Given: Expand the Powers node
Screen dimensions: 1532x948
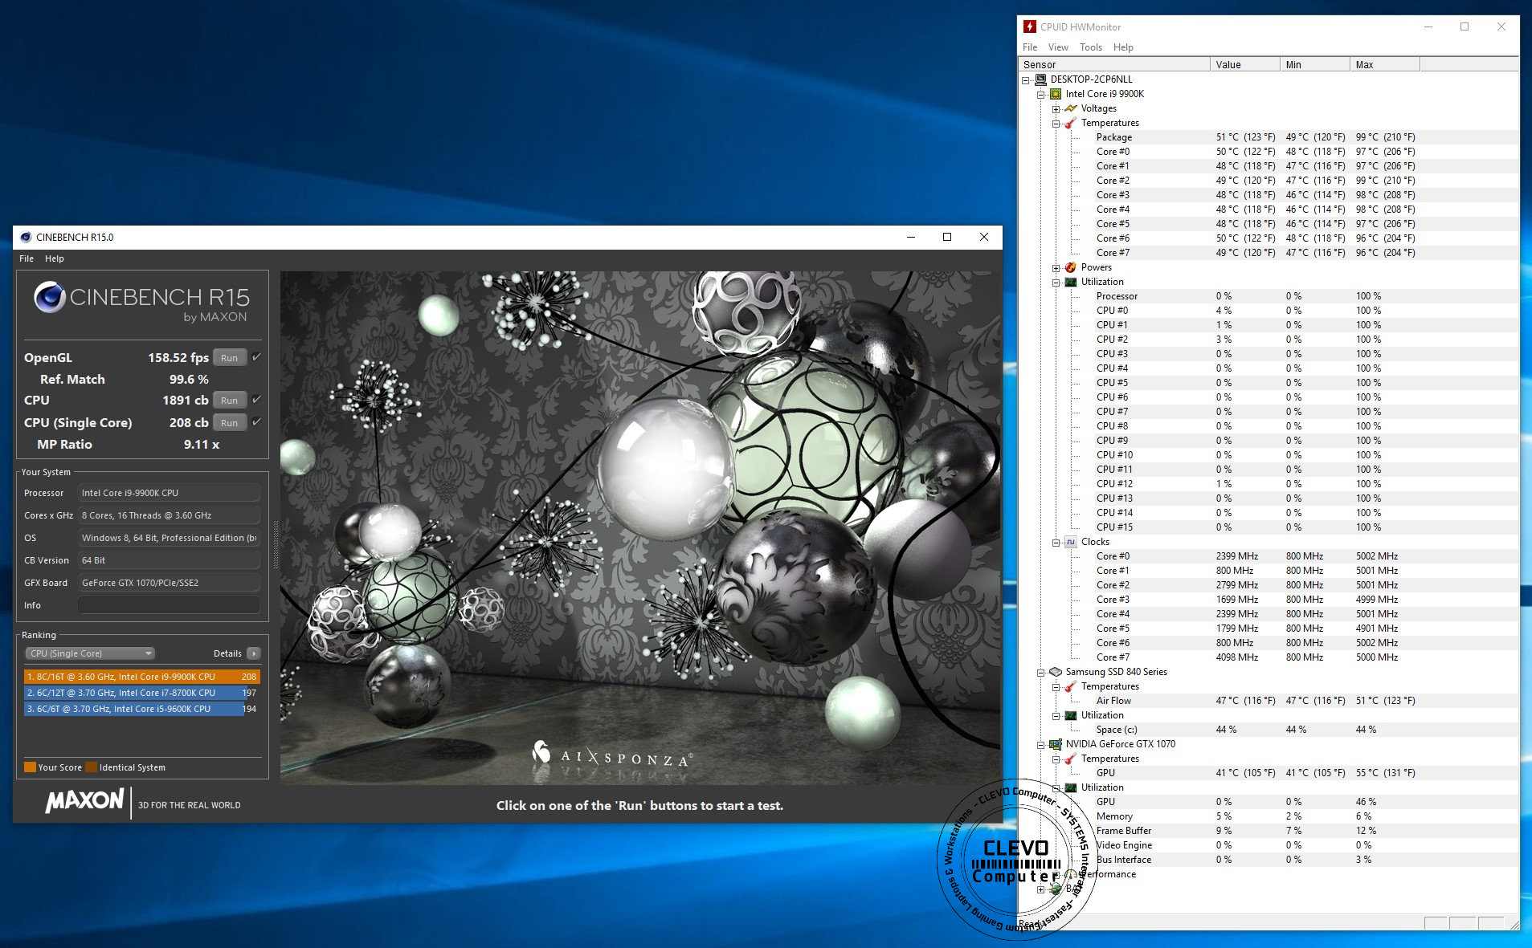Looking at the screenshot, I should point(1056,268).
